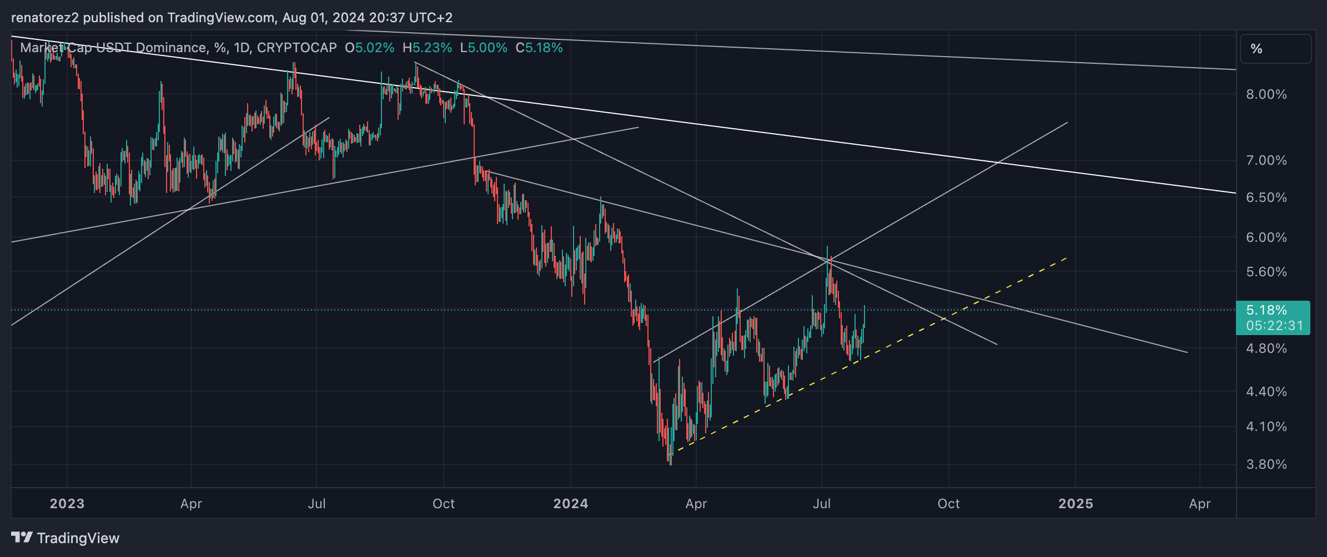1327x557 pixels.
Task: Click the 6.50% price axis label
Action: point(1266,198)
